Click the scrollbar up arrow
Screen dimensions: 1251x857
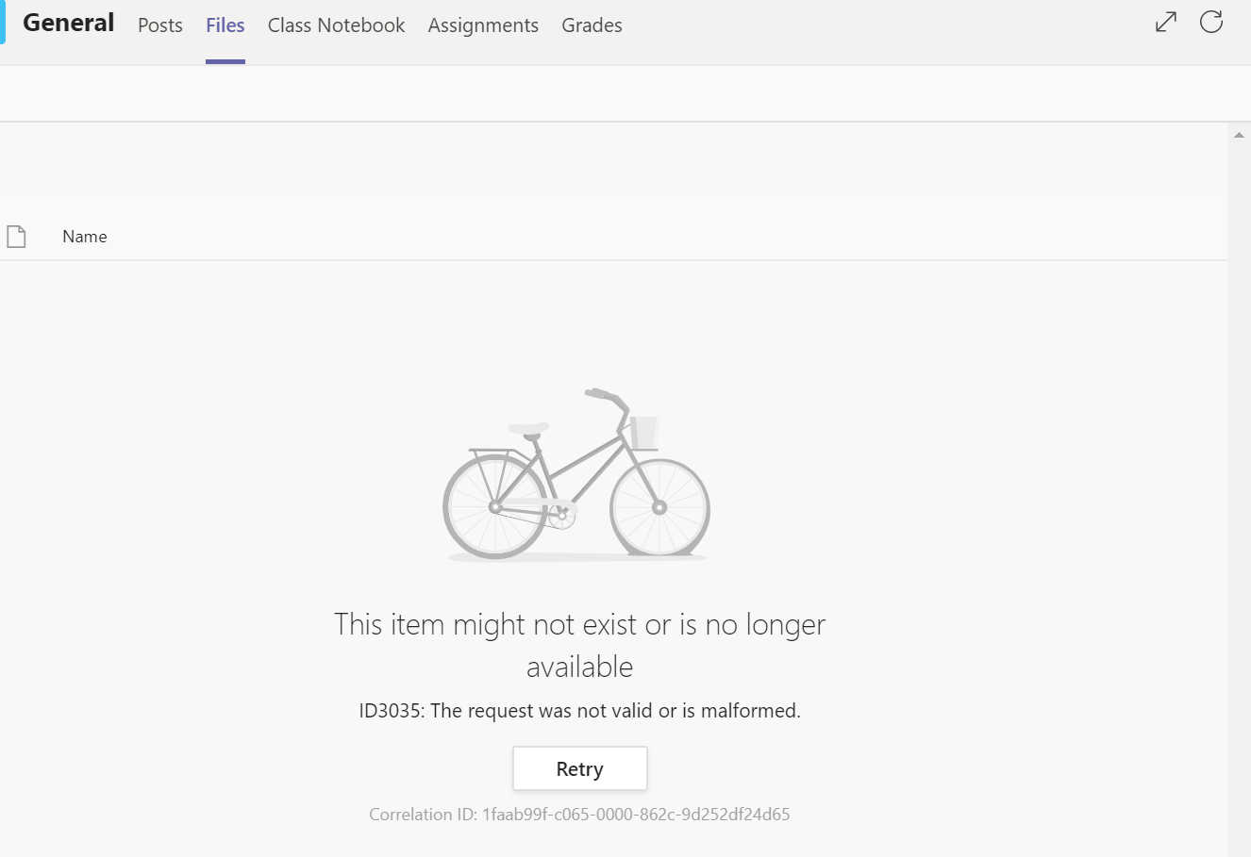pos(1239,136)
